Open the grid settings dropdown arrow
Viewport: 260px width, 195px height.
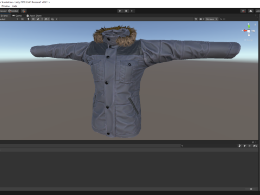(56, 19)
